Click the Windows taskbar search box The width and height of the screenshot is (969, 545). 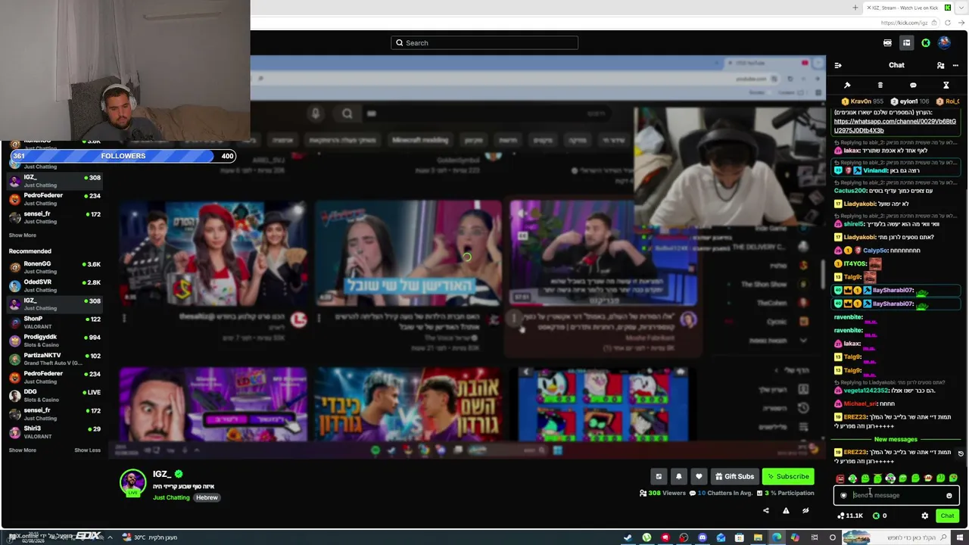point(896,537)
